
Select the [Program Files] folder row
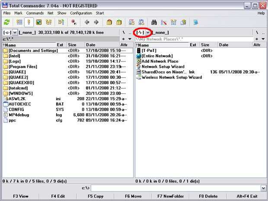[68, 67]
